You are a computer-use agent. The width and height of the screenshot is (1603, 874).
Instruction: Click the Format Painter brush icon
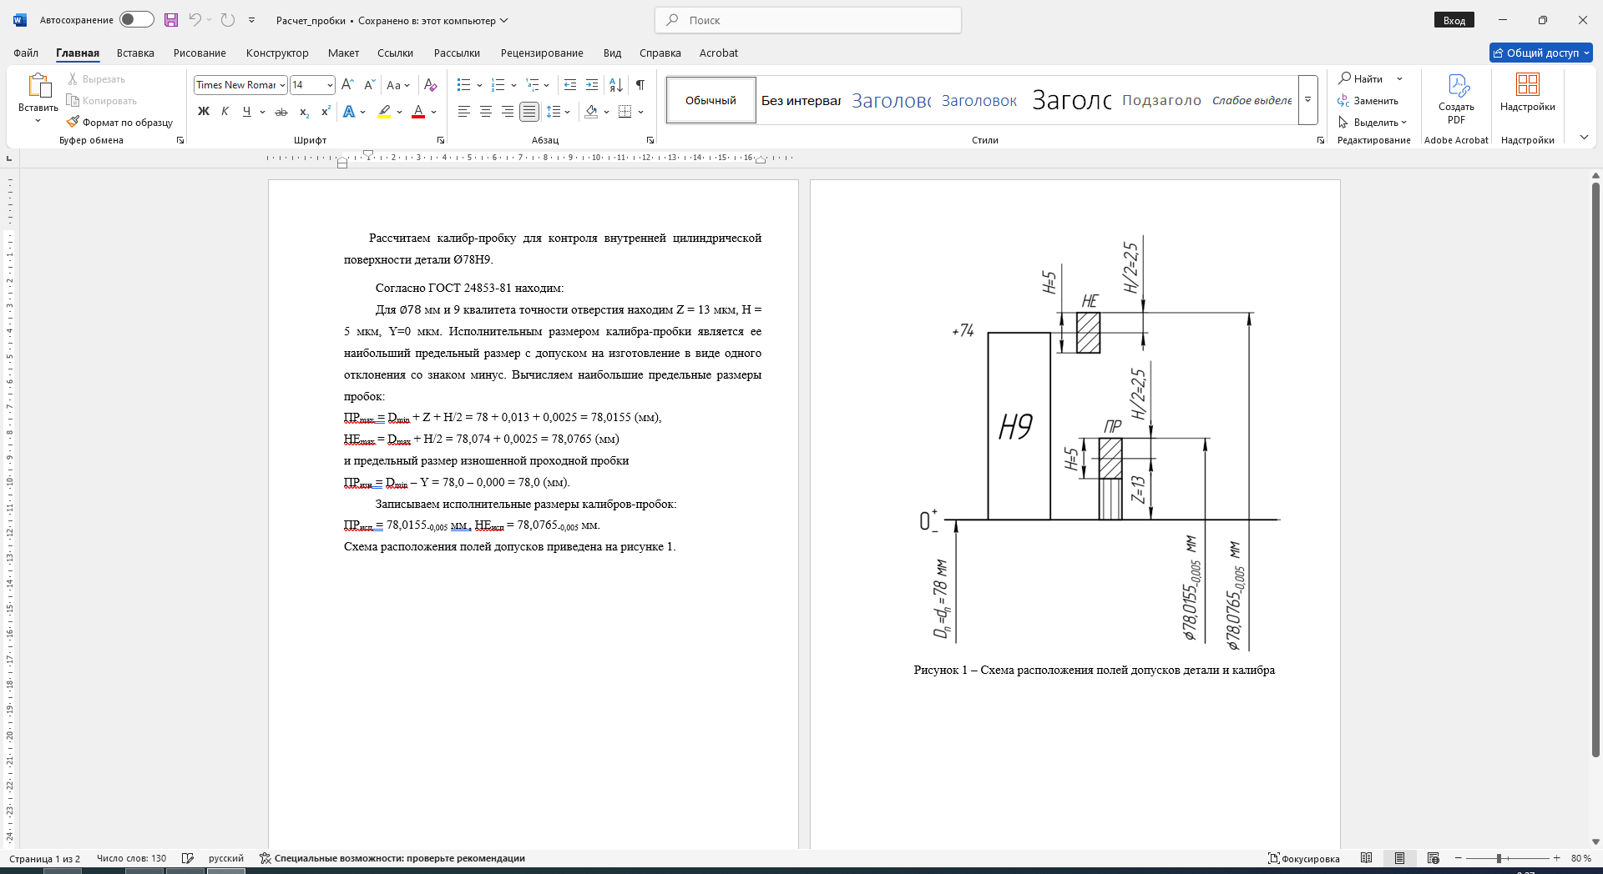point(73,122)
